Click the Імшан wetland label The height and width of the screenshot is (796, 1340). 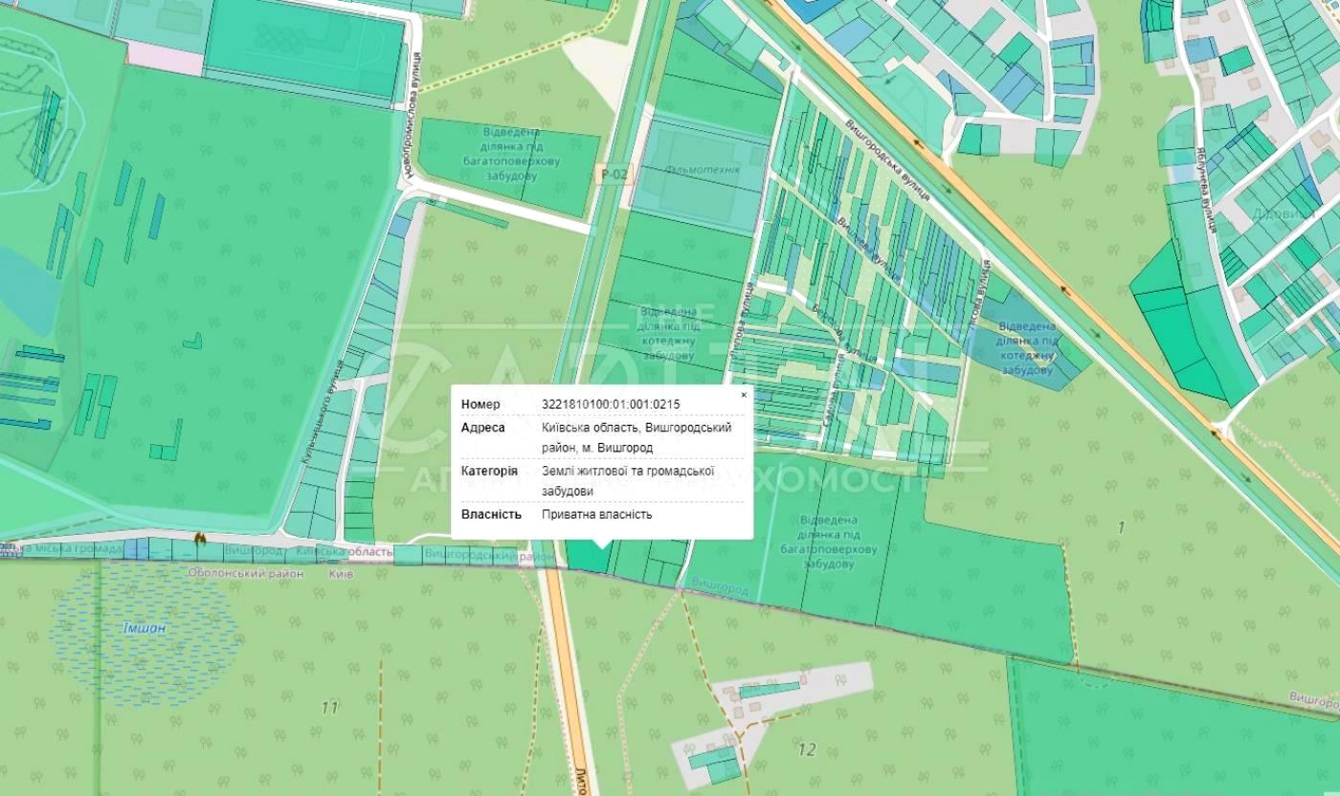point(144,629)
